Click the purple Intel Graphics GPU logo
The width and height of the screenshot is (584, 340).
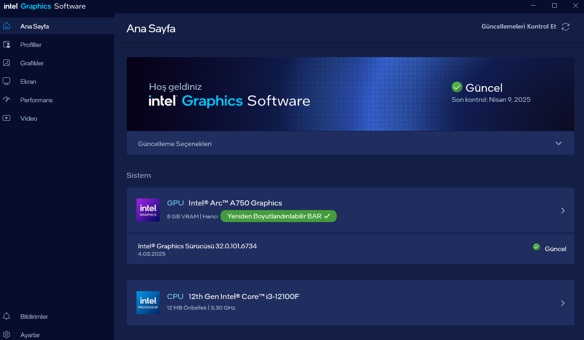148,210
